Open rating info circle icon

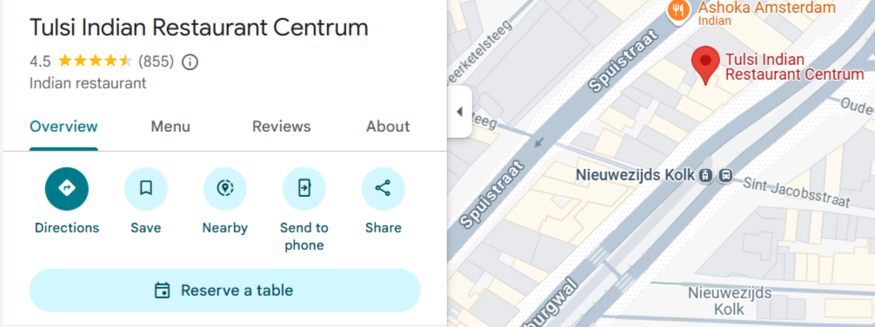click(x=190, y=62)
